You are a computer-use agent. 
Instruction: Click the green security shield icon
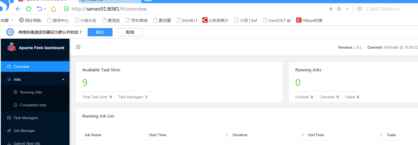(x=66, y=9)
